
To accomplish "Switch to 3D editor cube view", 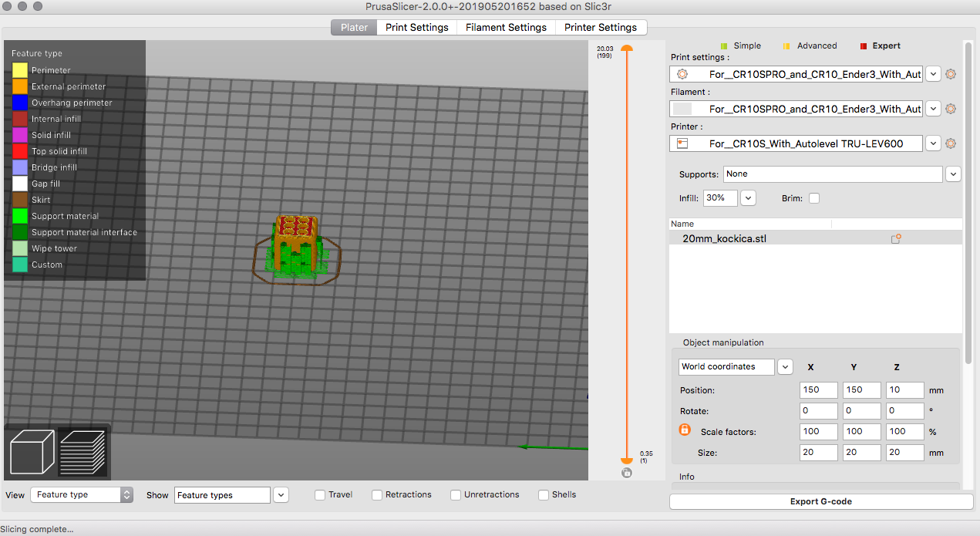I will [32, 452].
